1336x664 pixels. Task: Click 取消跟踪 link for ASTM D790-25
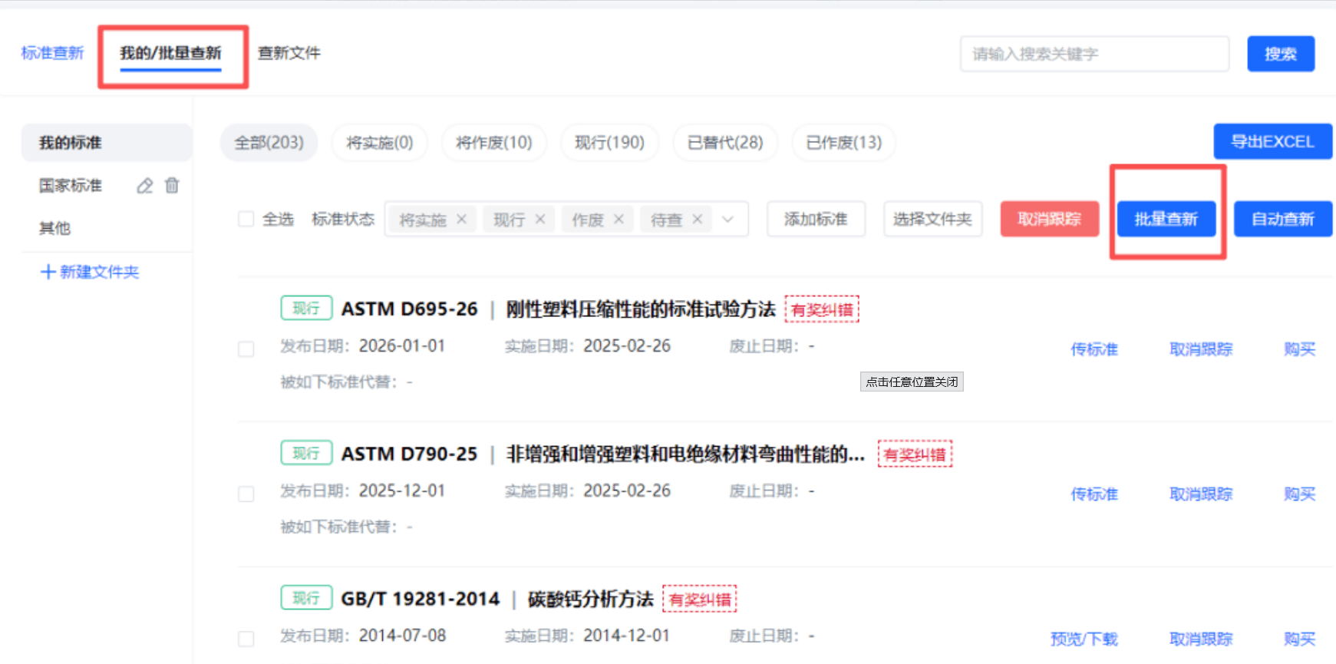pos(1201,494)
